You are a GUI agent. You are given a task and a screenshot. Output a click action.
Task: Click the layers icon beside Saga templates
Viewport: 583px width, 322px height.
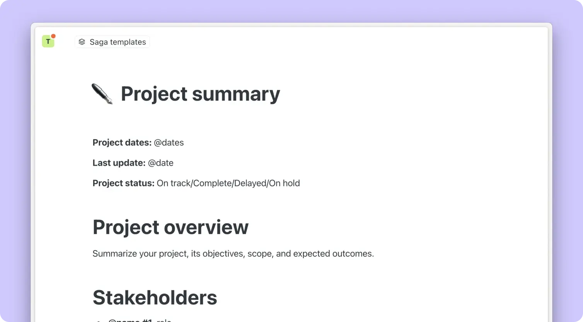coord(82,42)
